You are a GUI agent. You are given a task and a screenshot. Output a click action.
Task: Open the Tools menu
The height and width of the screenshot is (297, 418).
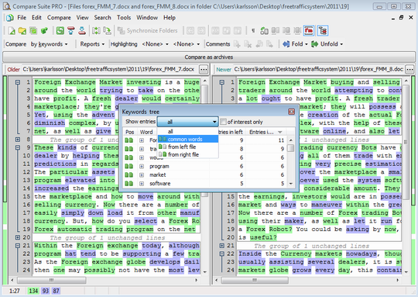pyautogui.click(x=124, y=18)
